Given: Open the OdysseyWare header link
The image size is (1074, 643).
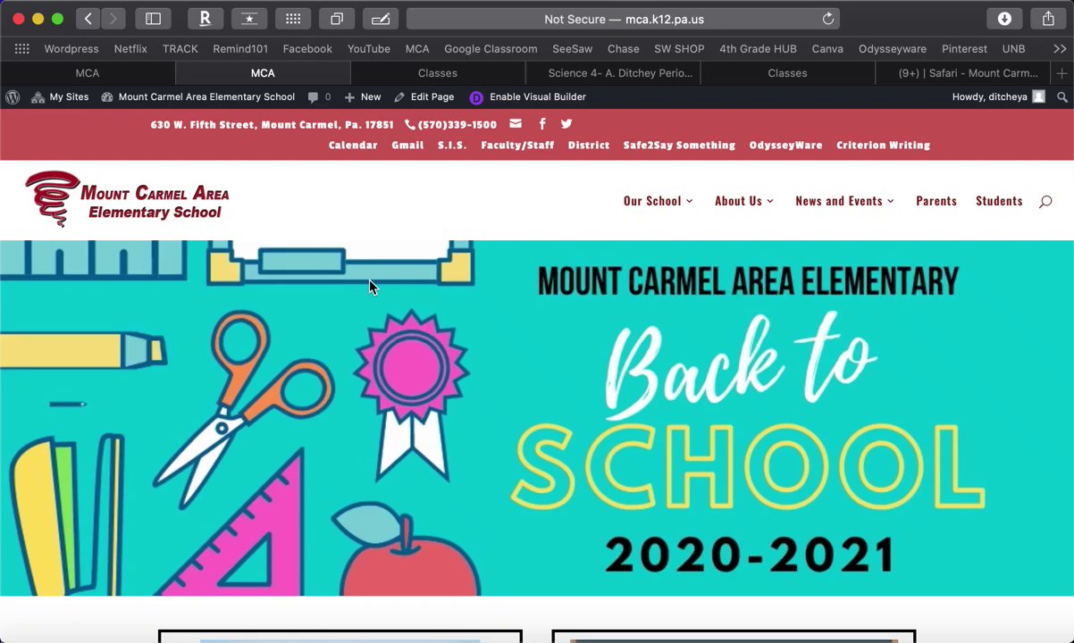Looking at the screenshot, I should click(785, 145).
